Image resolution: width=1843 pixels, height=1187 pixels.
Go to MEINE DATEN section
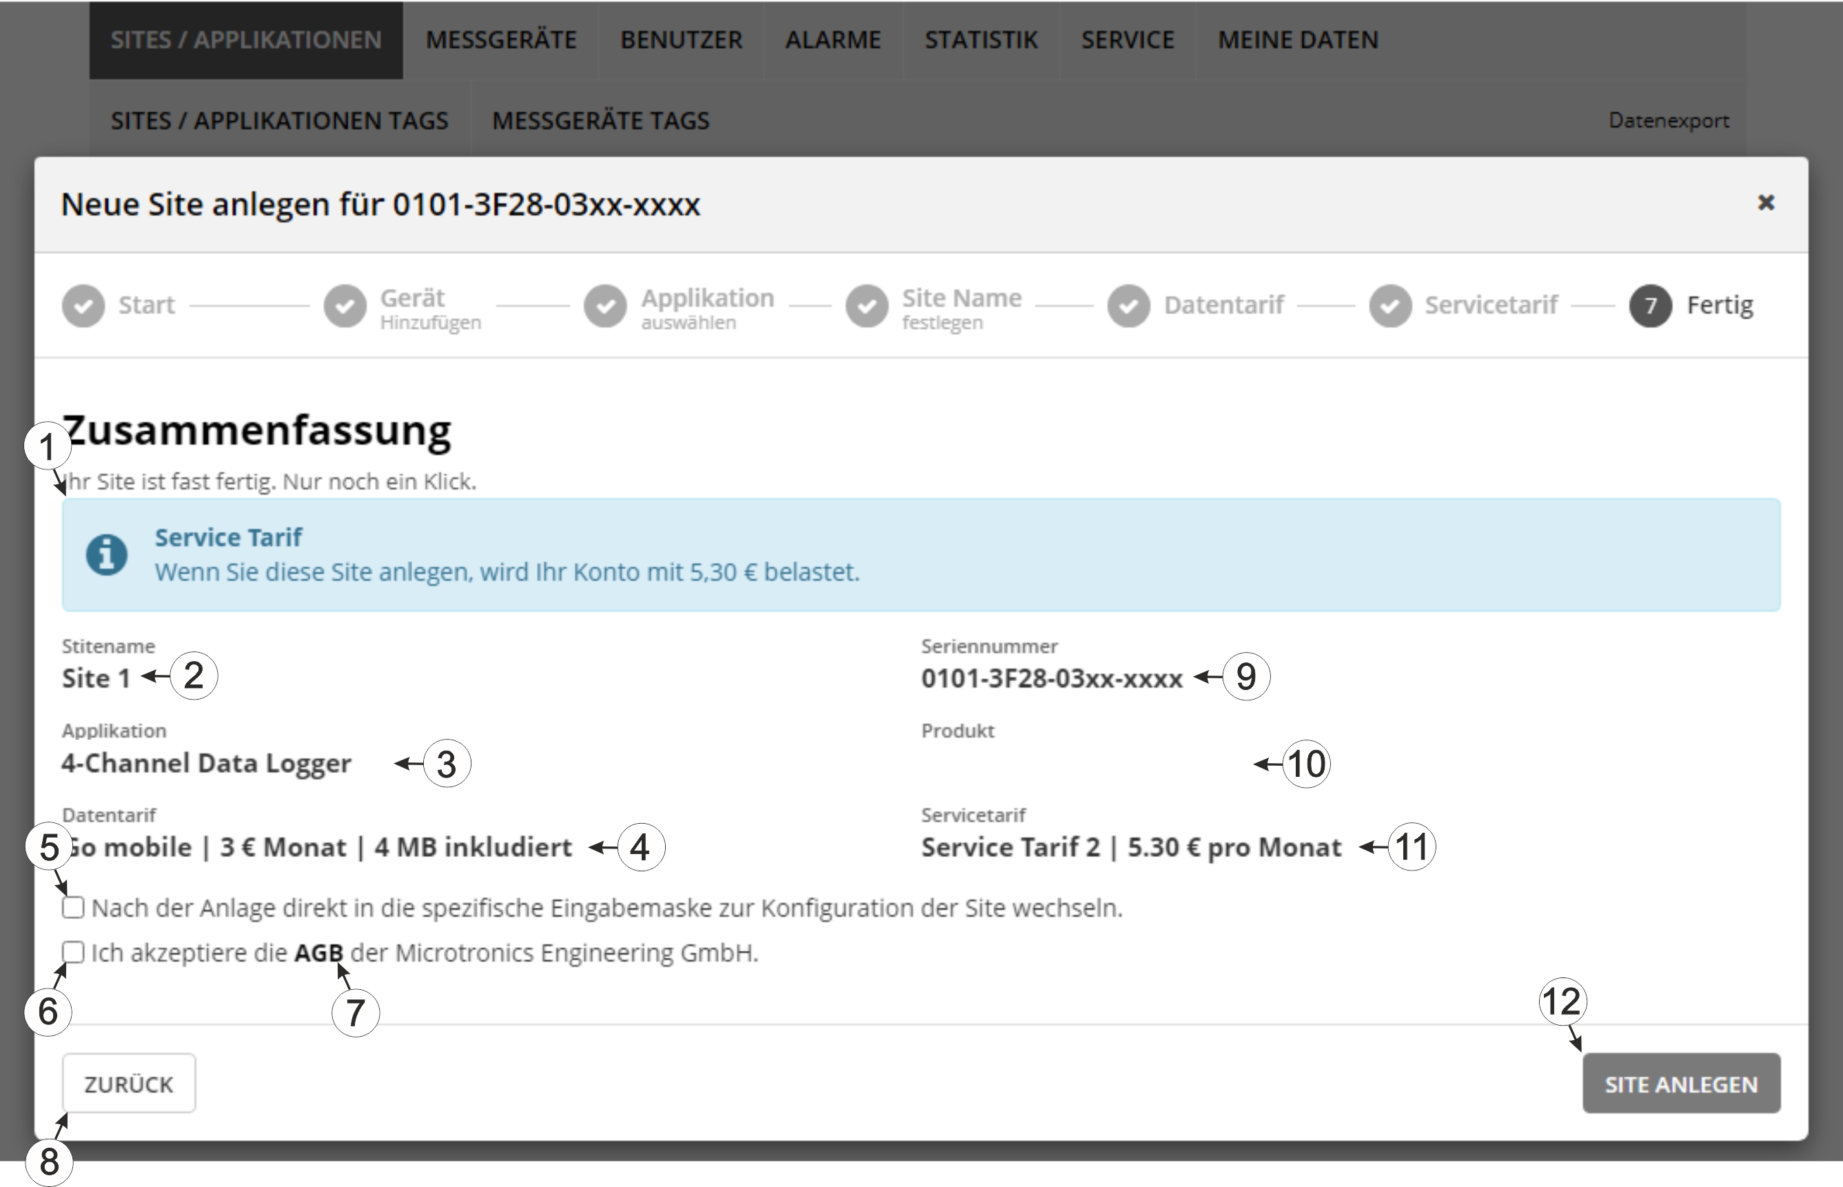[x=1298, y=40]
